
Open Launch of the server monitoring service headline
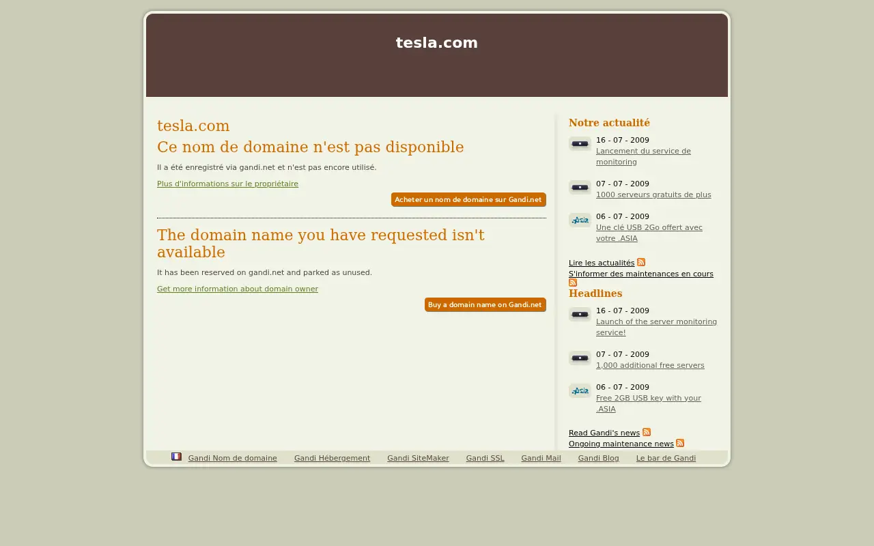click(x=656, y=327)
